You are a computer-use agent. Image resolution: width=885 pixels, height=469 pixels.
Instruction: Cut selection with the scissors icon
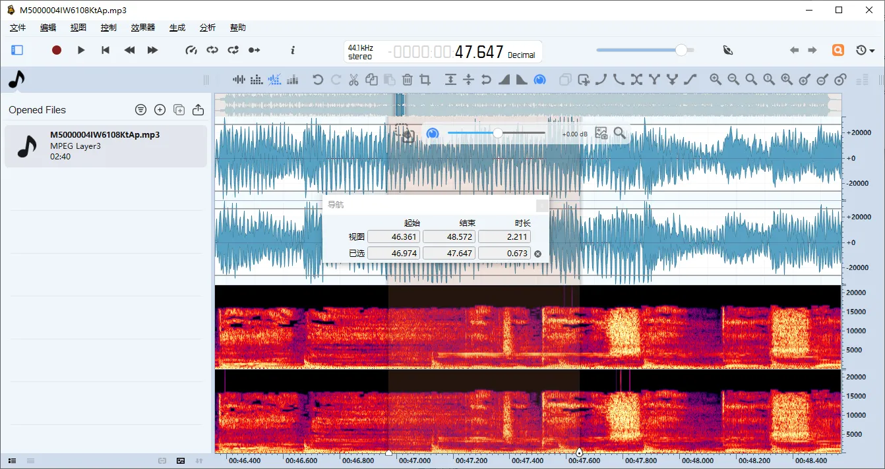pos(353,80)
